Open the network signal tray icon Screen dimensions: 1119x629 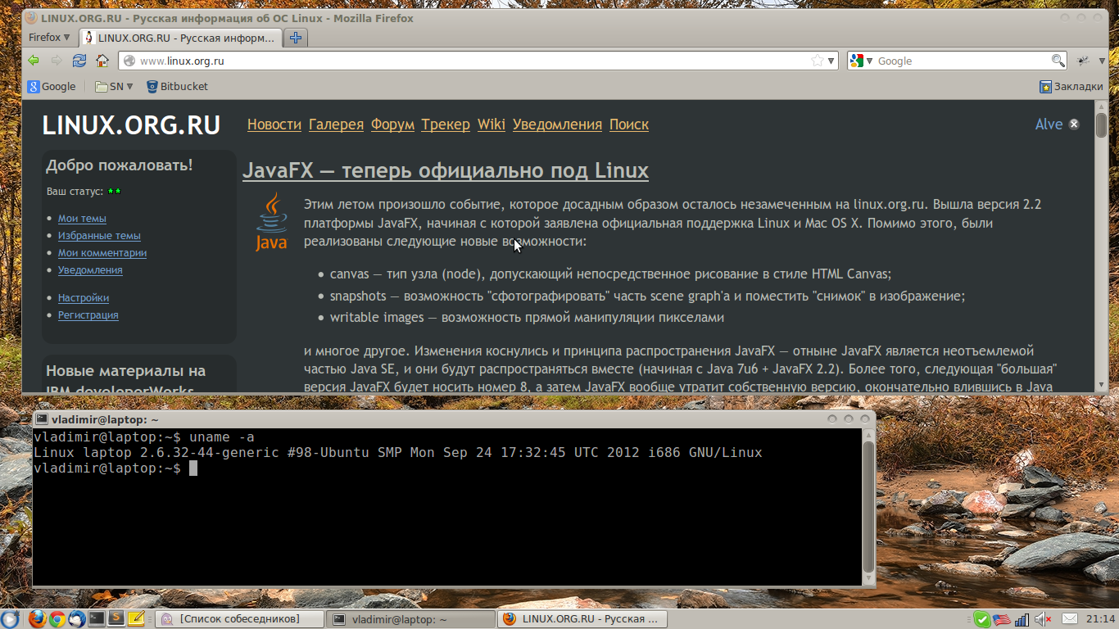tap(1022, 620)
